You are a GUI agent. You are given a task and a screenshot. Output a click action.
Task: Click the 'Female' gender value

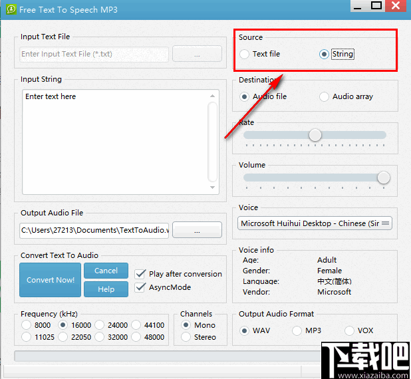pyautogui.click(x=329, y=271)
